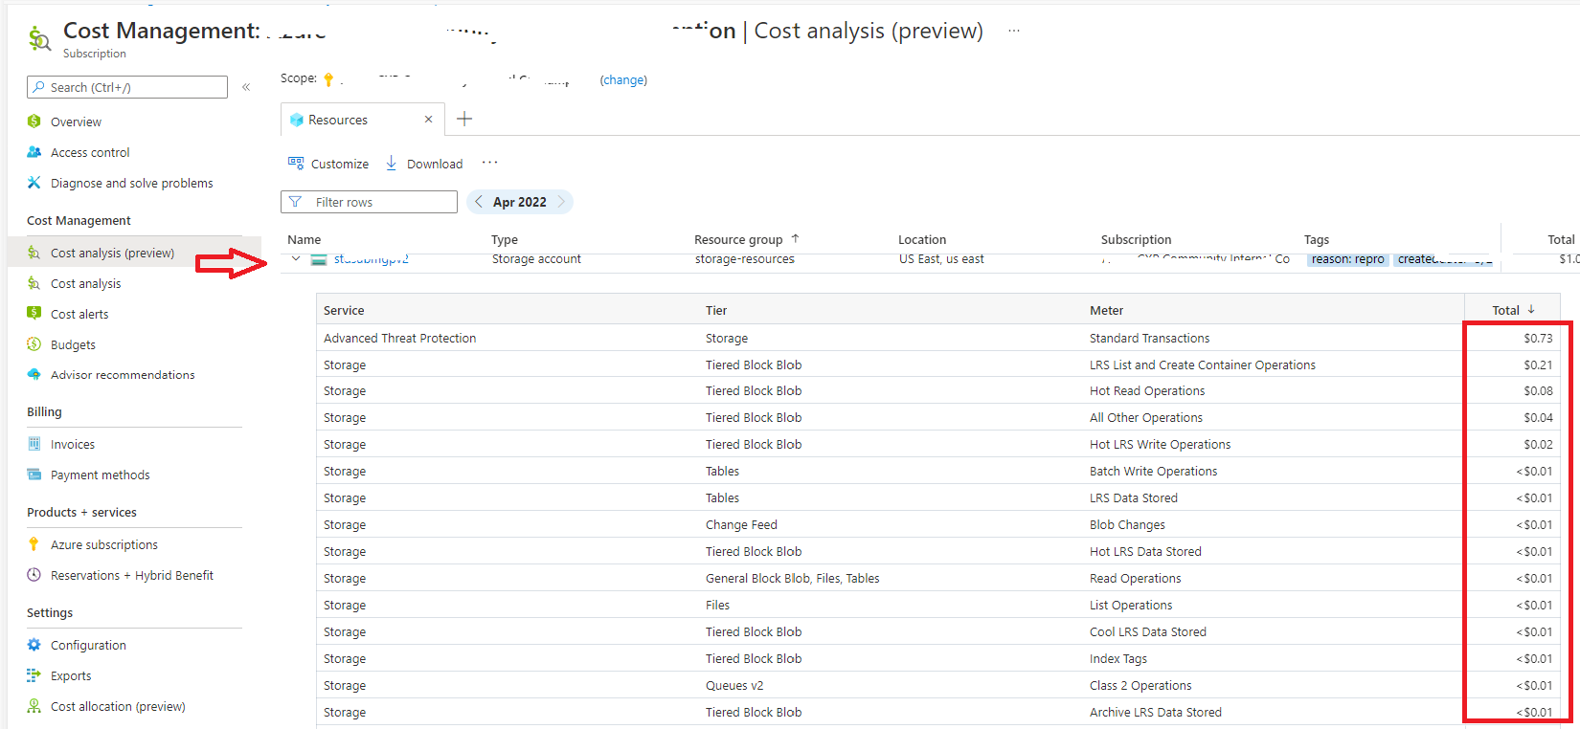Click 'Archive LRS Data Stored' meter
The image size is (1580, 729).
[x=1156, y=712]
